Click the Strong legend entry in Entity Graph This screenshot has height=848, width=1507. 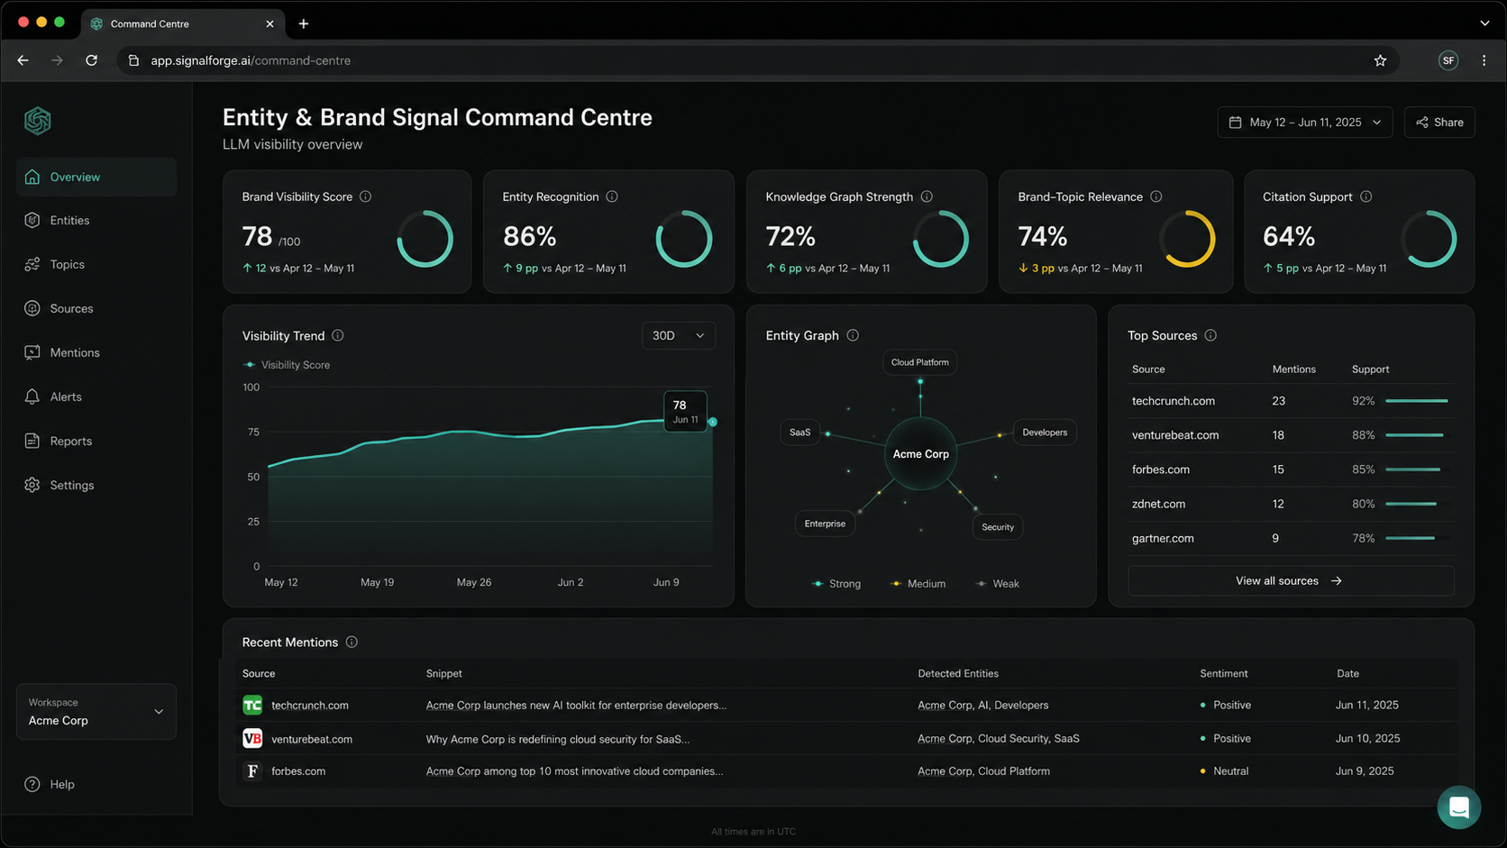[x=836, y=584]
